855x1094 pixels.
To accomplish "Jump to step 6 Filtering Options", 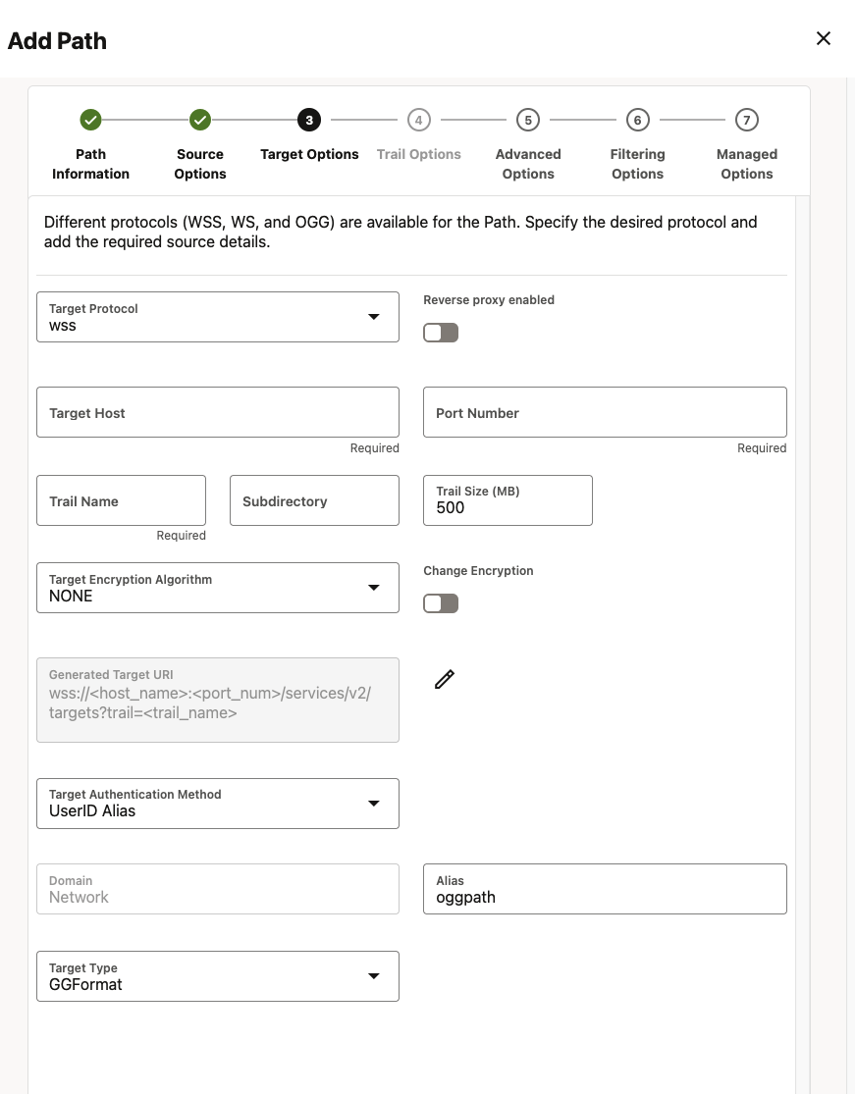I will point(637,120).
